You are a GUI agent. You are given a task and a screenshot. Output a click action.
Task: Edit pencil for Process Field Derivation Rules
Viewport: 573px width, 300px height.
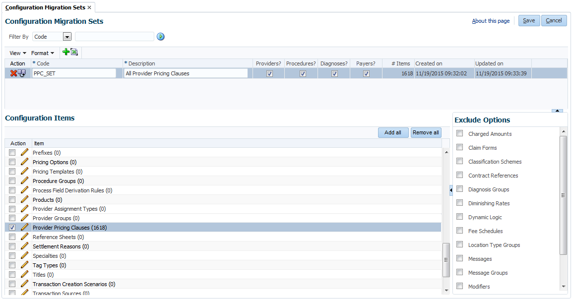[24, 190]
